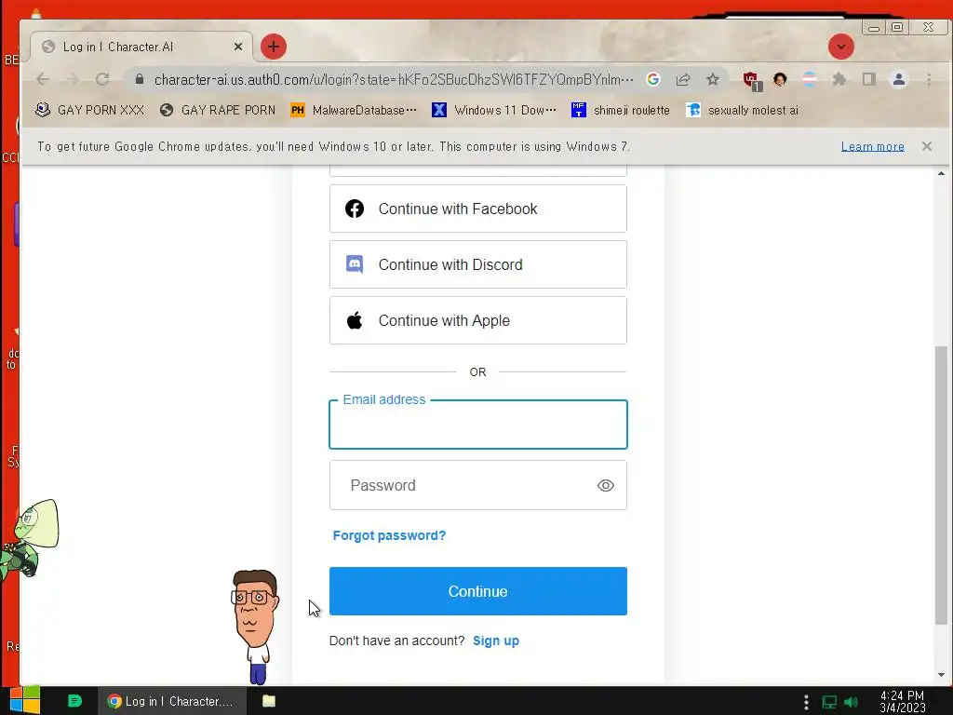Open the Chrome profile avatar
This screenshot has width=953, height=715.
click(899, 79)
